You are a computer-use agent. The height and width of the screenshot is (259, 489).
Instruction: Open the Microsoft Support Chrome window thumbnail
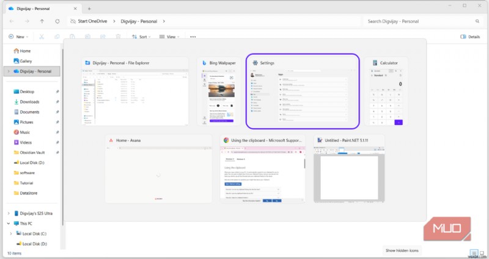point(263,169)
